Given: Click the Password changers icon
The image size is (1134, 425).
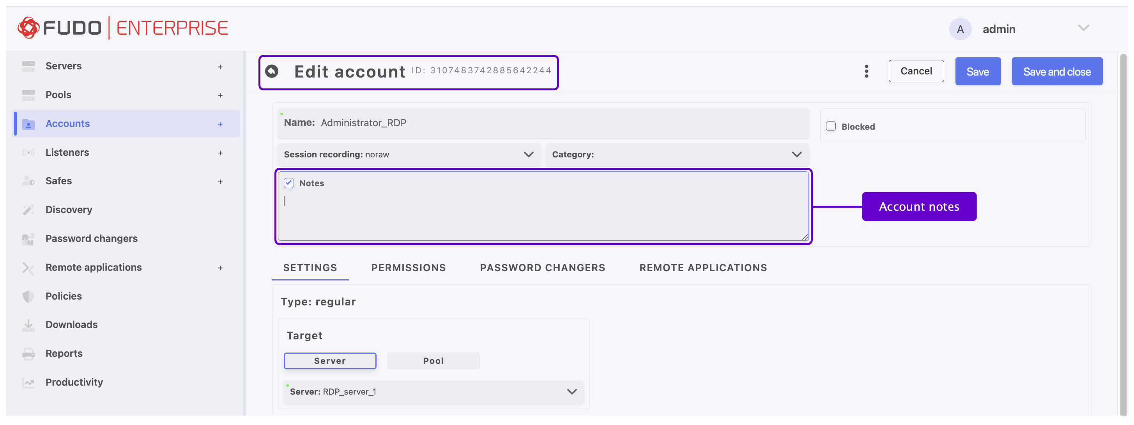Looking at the screenshot, I should 28,239.
